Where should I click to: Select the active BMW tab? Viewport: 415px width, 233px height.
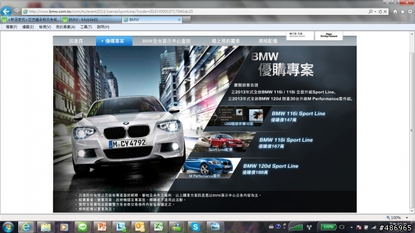(x=151, y=19)
